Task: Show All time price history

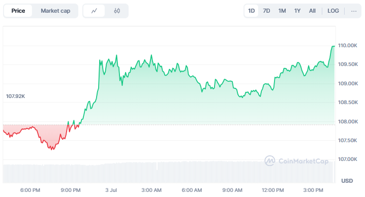Action: pos(312,11)
